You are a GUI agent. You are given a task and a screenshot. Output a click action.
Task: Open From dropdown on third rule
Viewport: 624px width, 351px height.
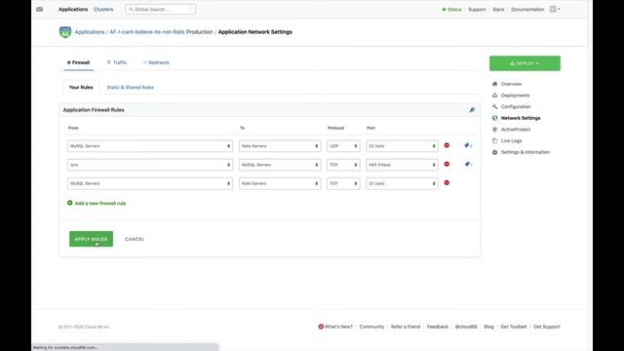[150, 183]
